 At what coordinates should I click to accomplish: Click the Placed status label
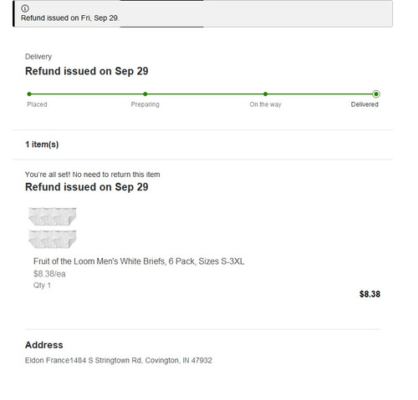pos(37,104)
